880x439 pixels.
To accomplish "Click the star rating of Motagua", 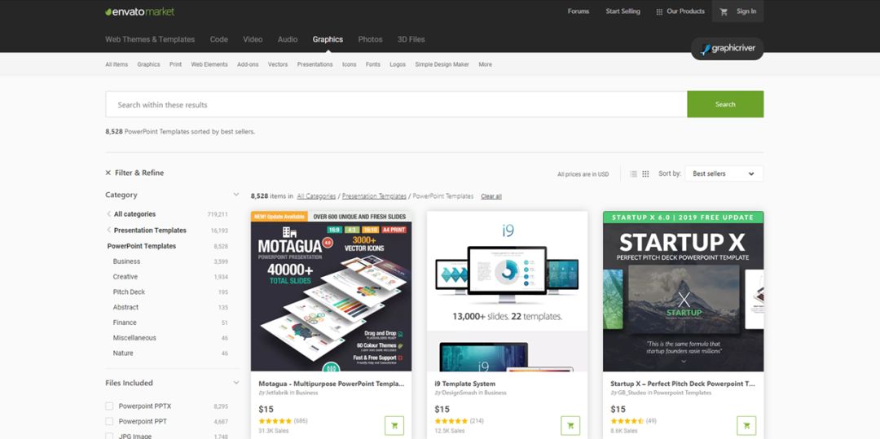I will 275,421.
